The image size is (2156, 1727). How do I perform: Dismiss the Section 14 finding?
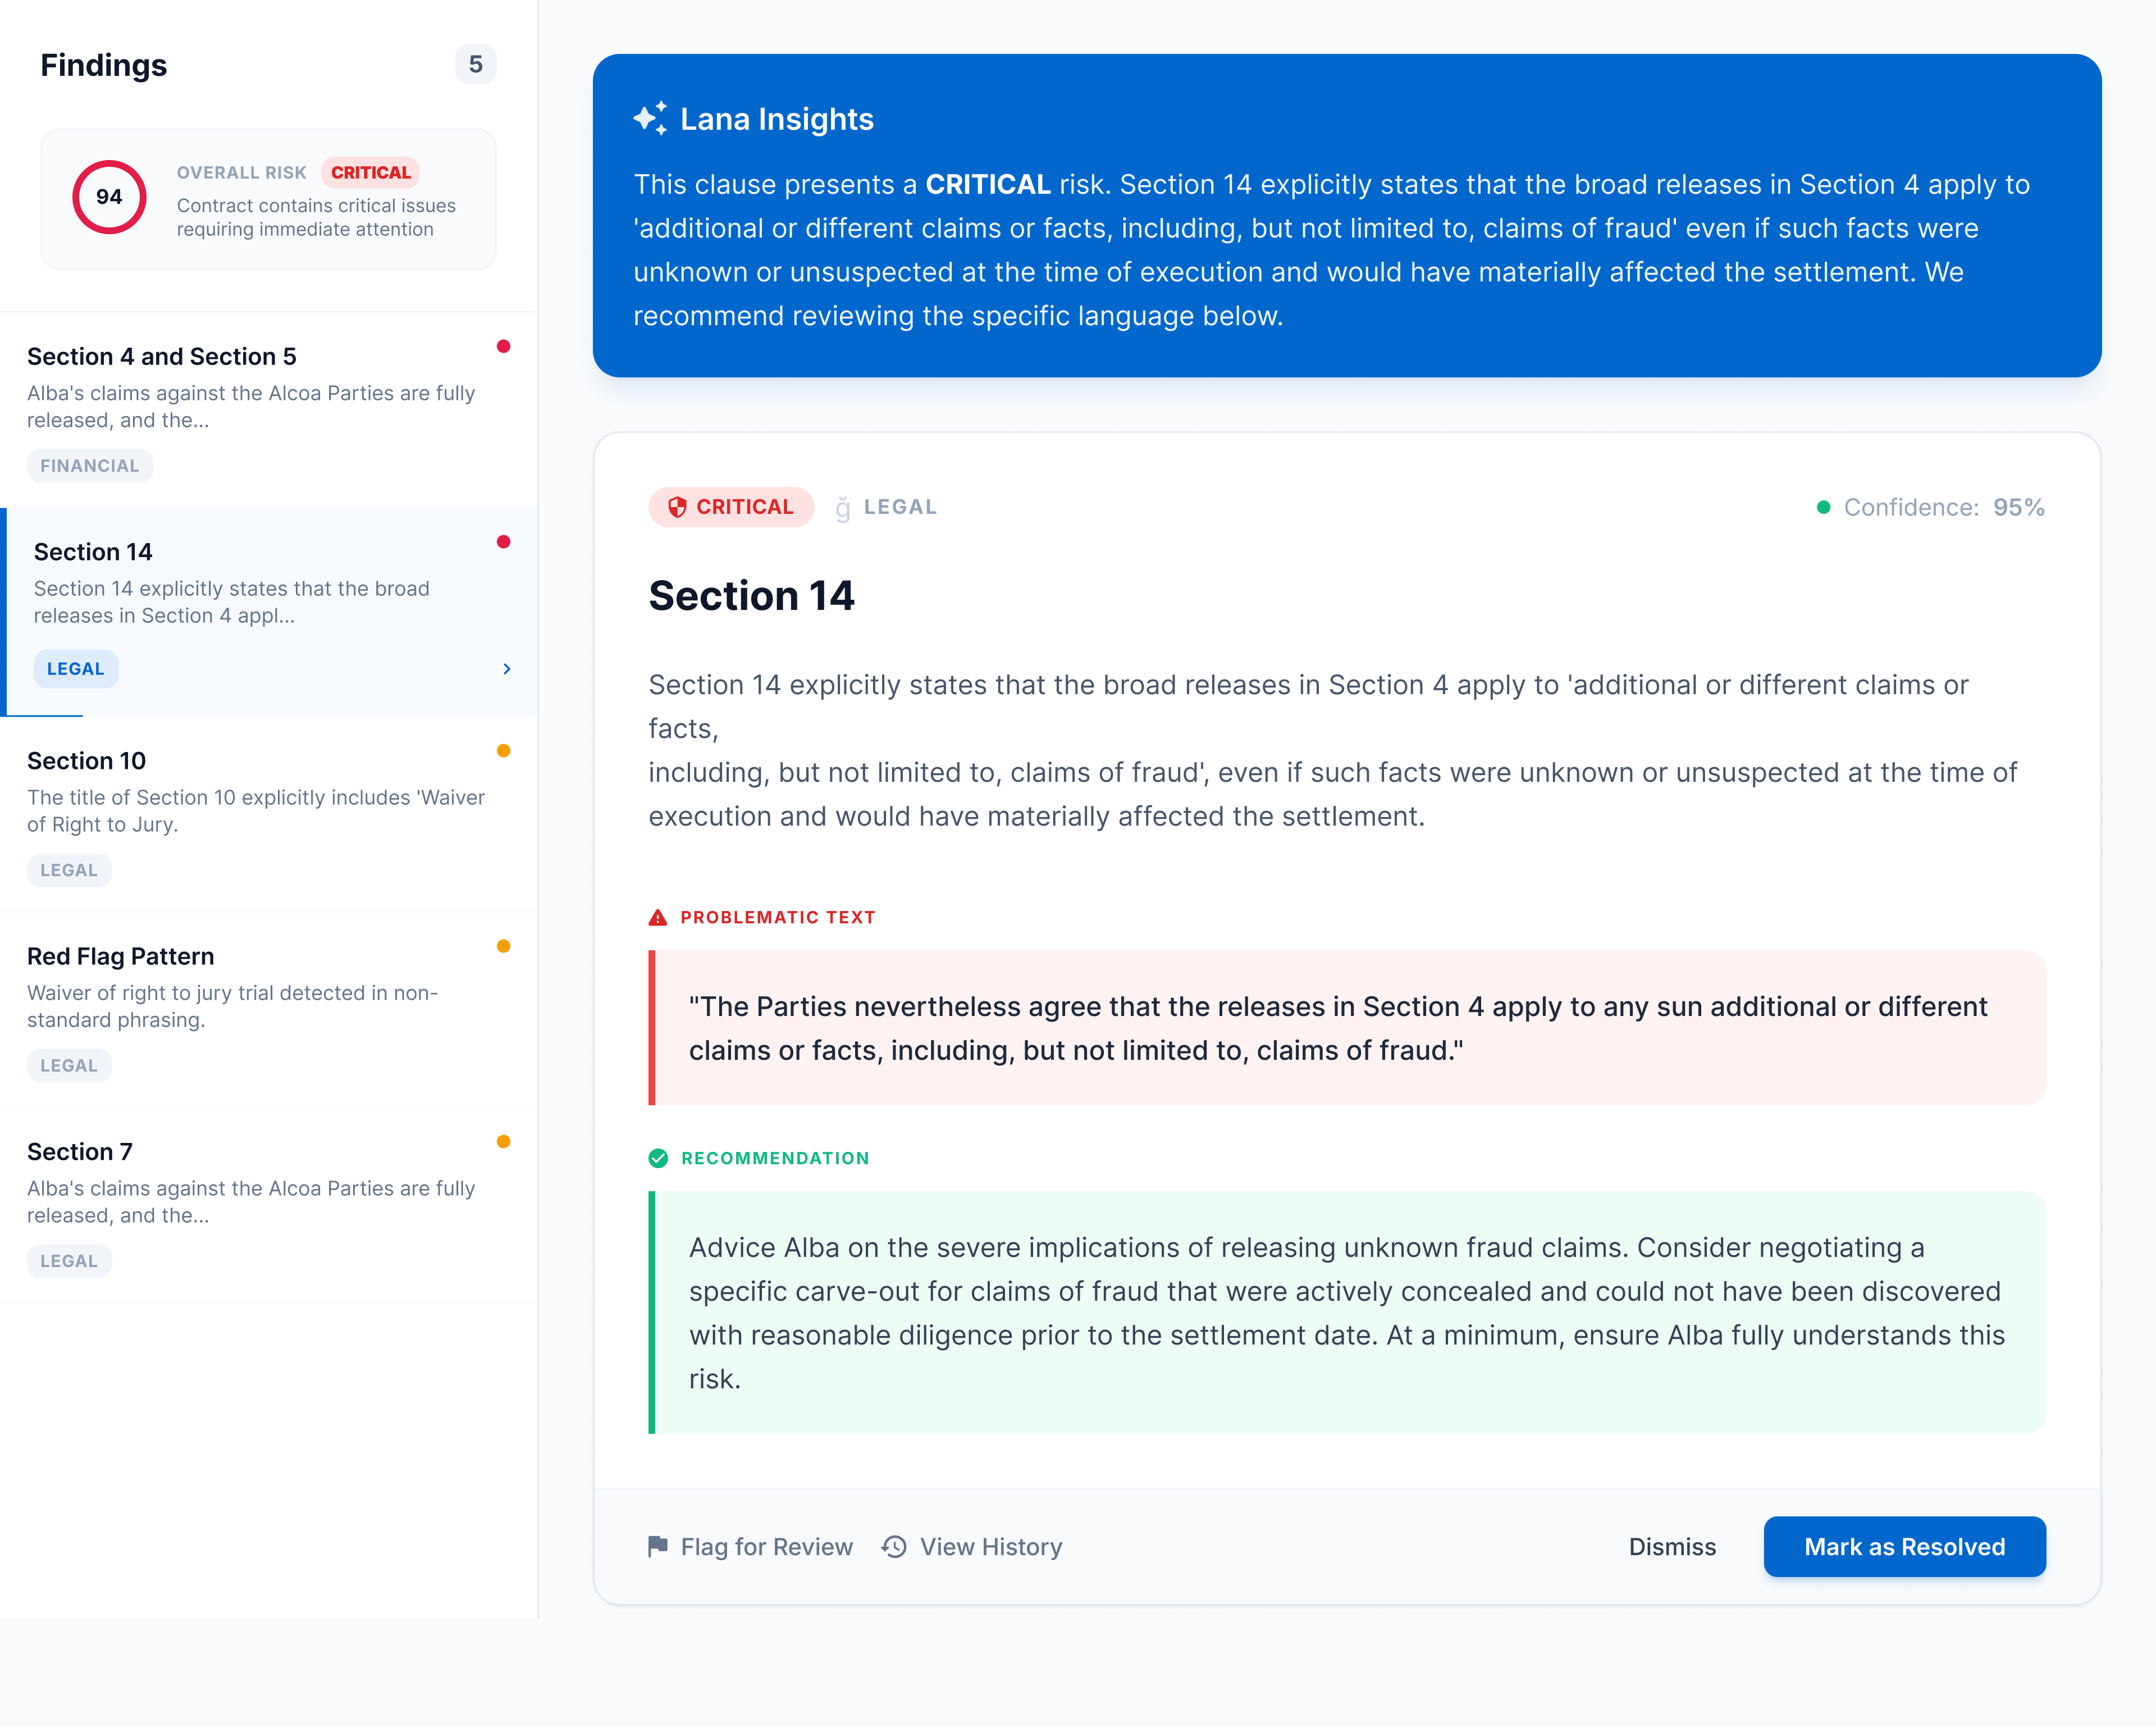pos(1672,1547)
